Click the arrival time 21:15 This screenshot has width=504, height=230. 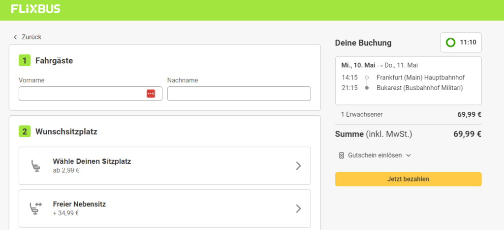pyautogui.click(x=350, y=88)
